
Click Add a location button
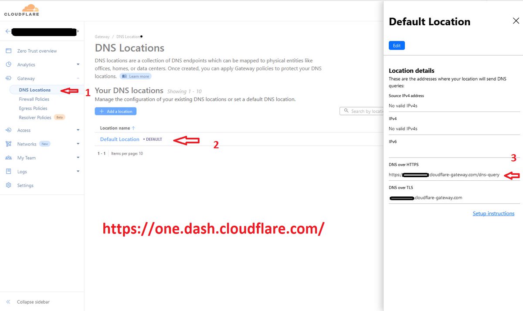tap(116, 112)
